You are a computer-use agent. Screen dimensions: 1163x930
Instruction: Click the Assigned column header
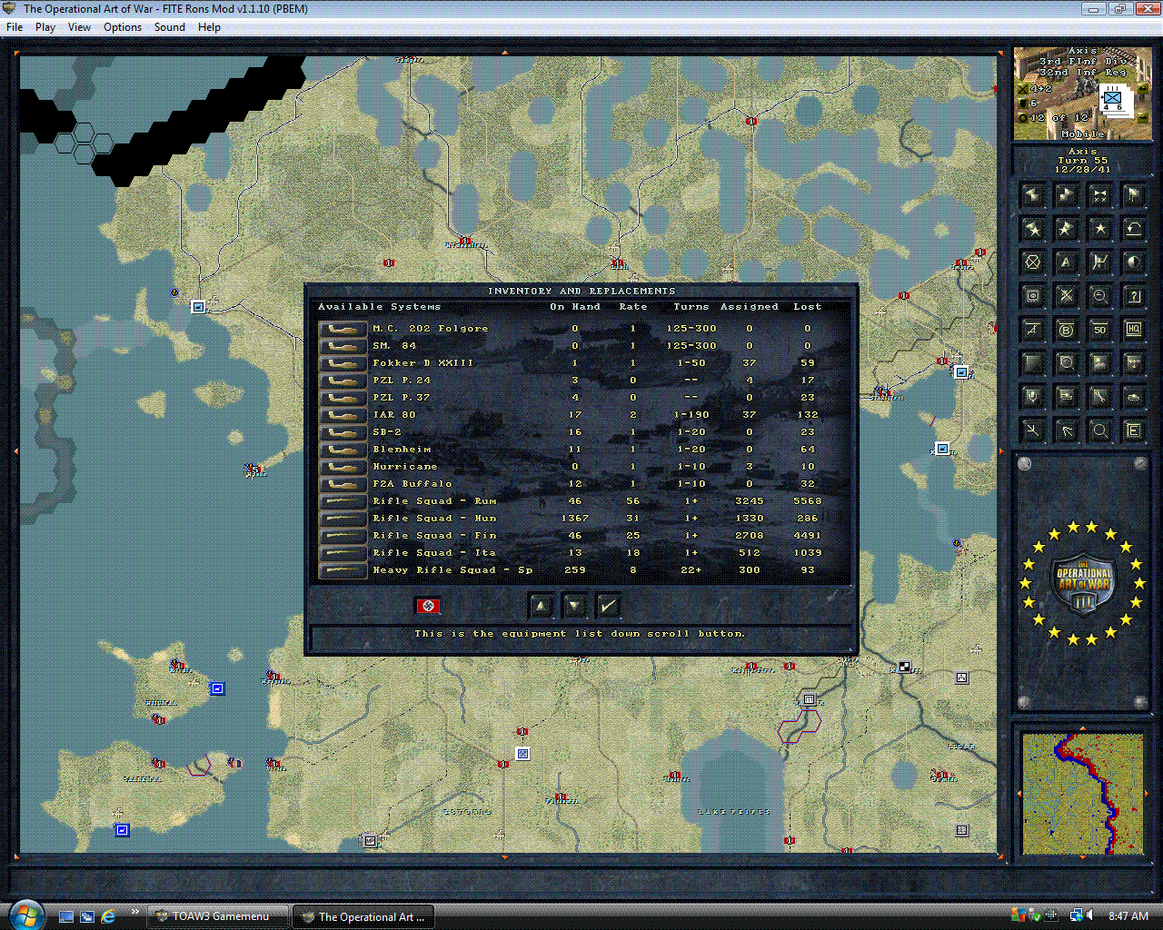point(750,307)
